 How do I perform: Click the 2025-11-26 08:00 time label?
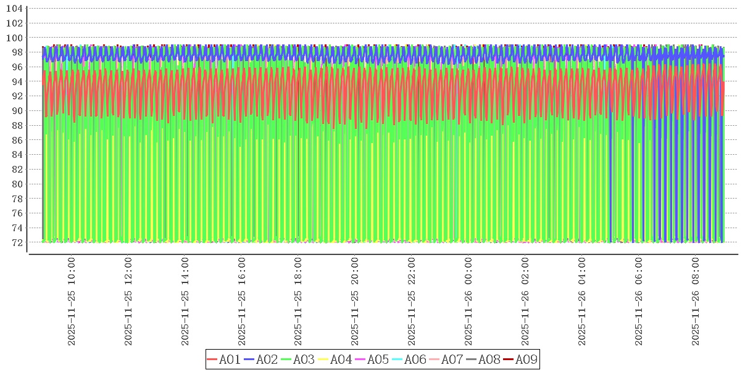point(696,302)
